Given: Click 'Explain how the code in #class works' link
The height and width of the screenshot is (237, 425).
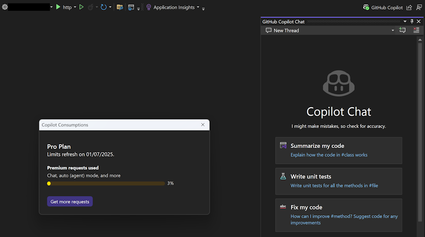Looking at the screenshot, I should click(x=329, y=155).
